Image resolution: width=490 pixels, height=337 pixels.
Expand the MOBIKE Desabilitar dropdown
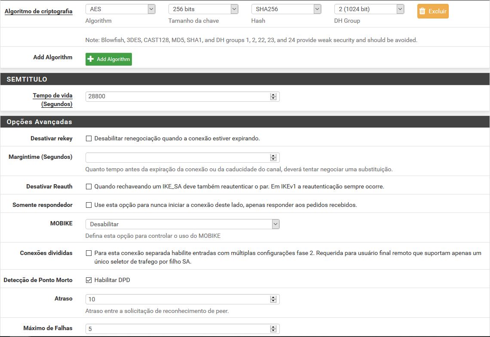coord(182,224)
